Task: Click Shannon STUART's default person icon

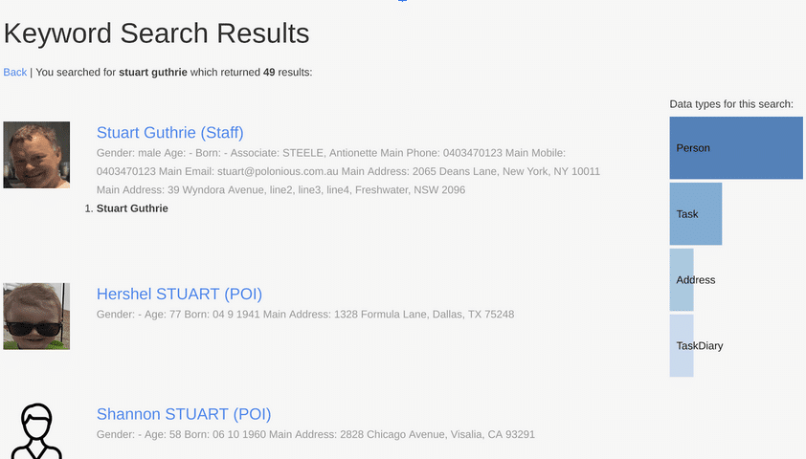Action: [36, 430]
